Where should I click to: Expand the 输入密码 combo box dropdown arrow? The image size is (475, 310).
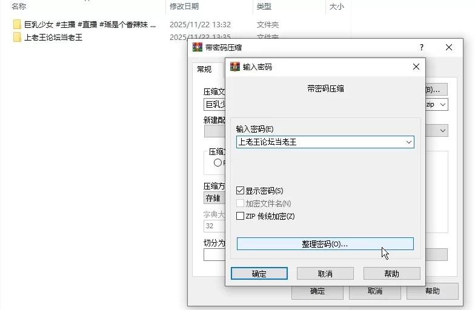click(x=409, y=142)
